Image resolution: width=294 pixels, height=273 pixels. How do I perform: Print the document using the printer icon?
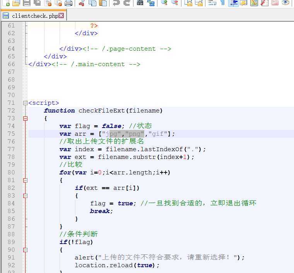pyautogui.click(x=68, y=3)
